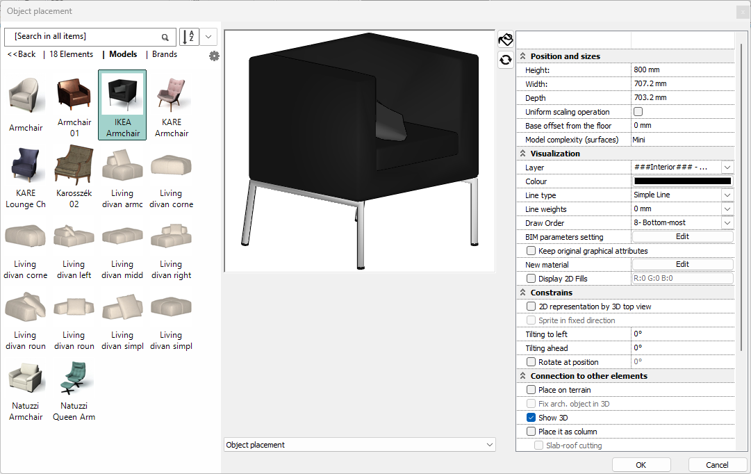Image resolution: width=751 pixels, height=474 pixels.
Task: Switch to the Brands tab
Action: 165,54
